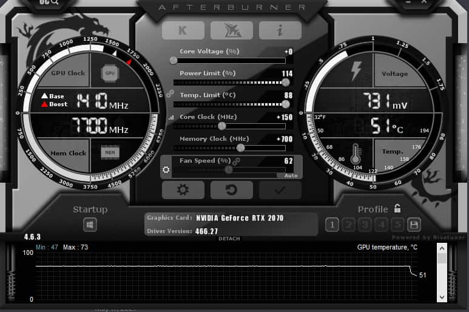Click the DETACH monitor button

229,239
